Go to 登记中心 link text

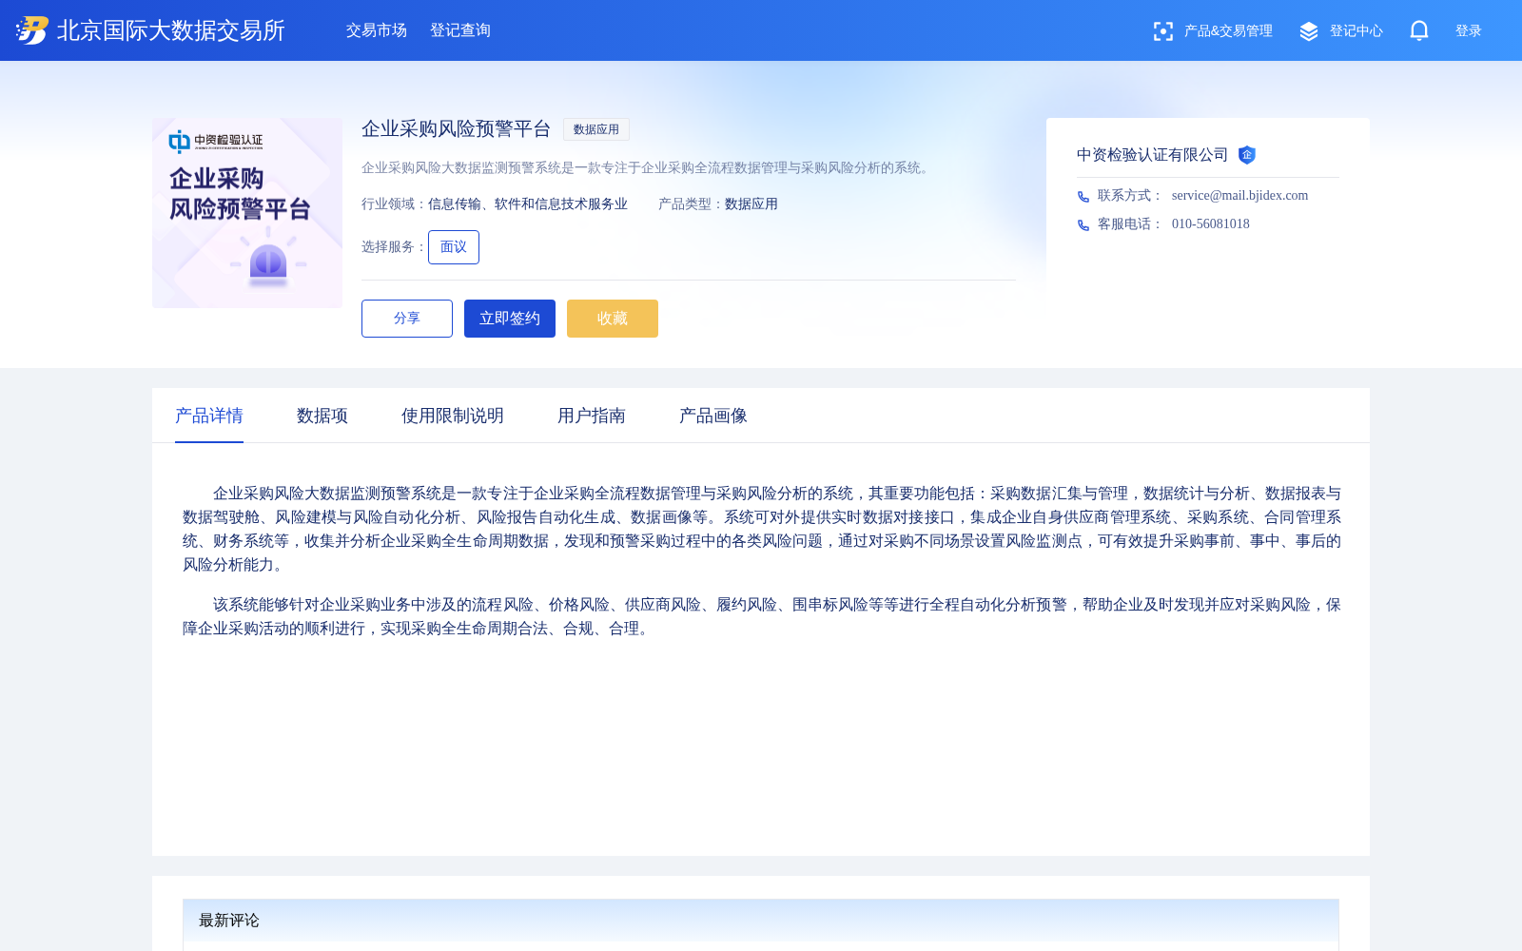click(1356, 31)
